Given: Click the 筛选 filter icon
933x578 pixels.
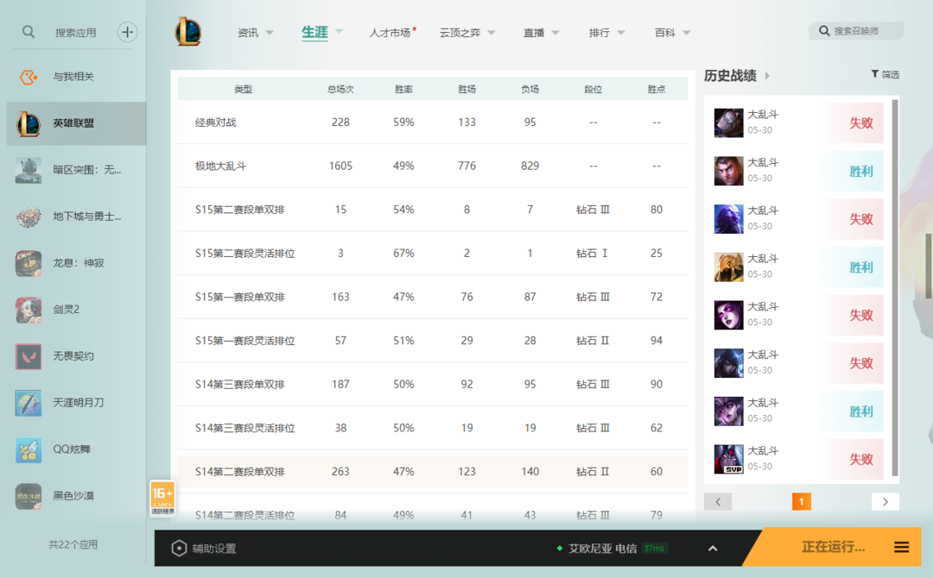Looking at the screenshot, I should click(874, 74).
